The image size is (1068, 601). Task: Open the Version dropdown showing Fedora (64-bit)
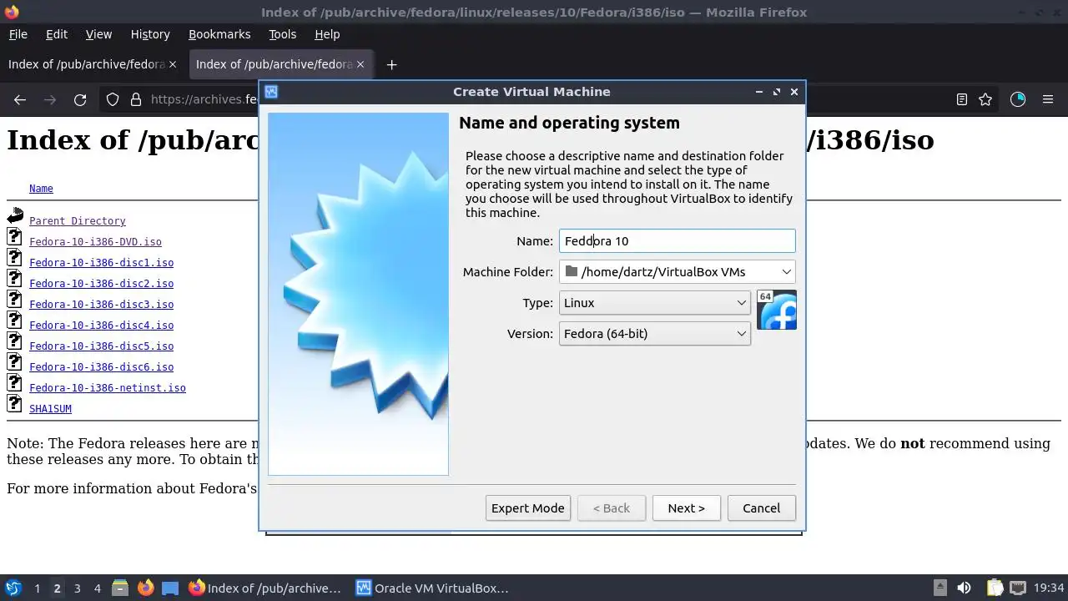coord(655,334)
